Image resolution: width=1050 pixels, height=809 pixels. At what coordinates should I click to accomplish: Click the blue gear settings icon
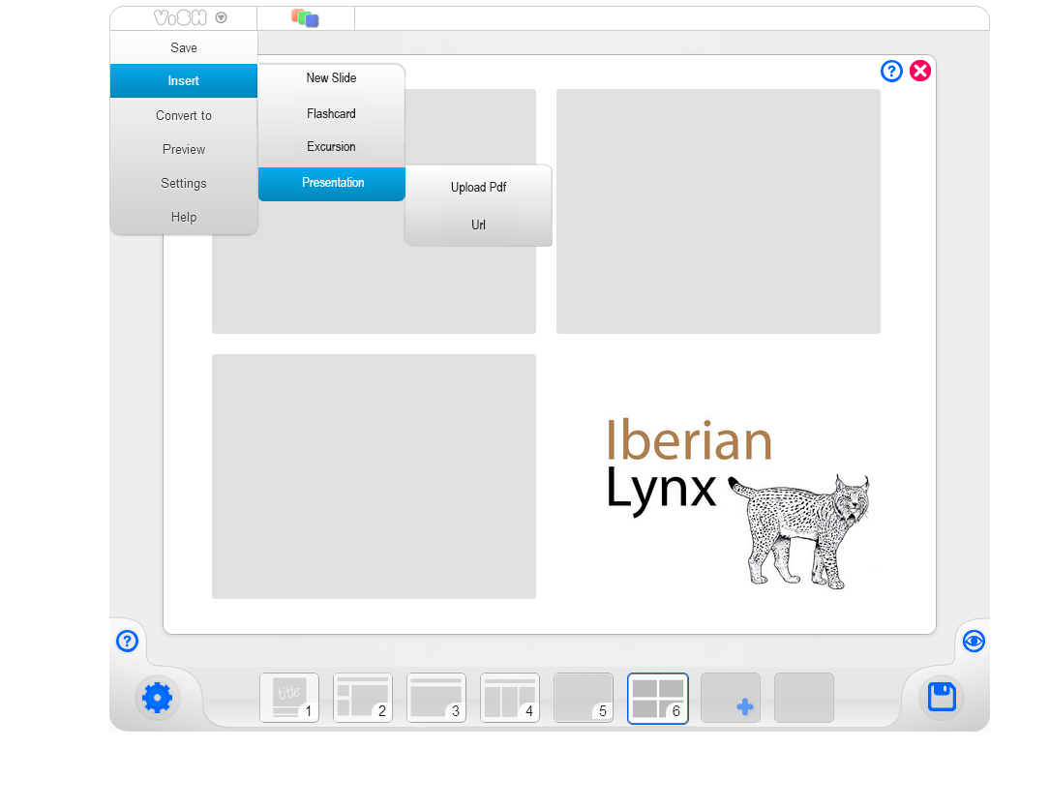click(157, 698)
